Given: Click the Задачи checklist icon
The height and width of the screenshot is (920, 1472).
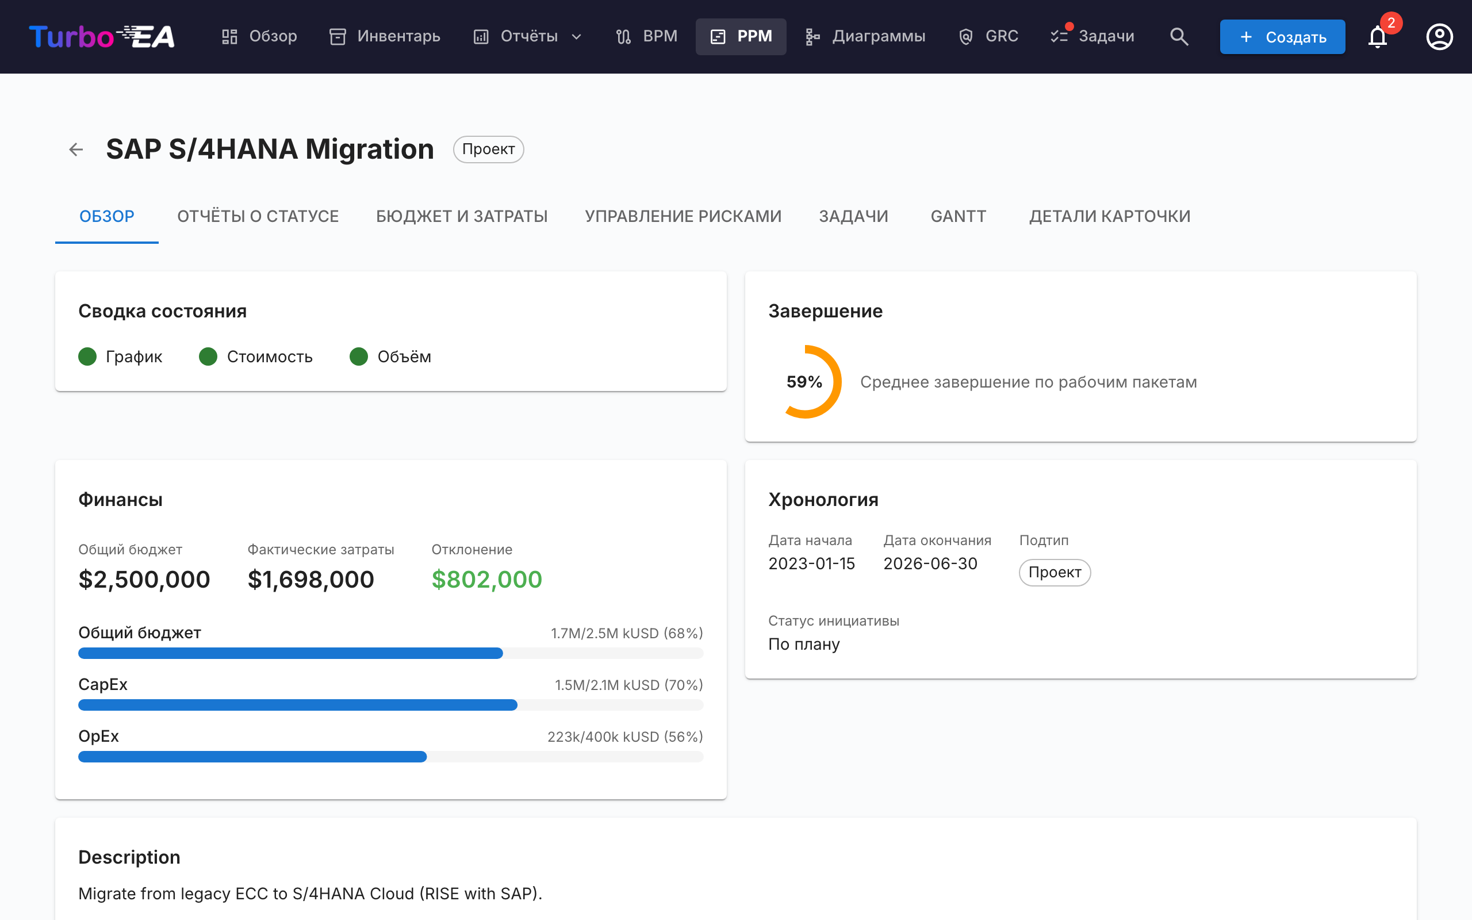Looking at the screenshot, I should point(1059,36).
